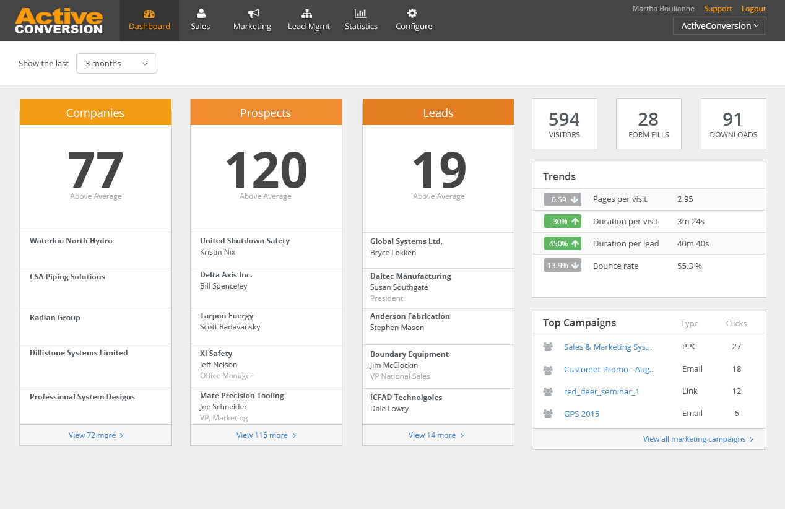Expand the 3 months period dropdown

116,63
